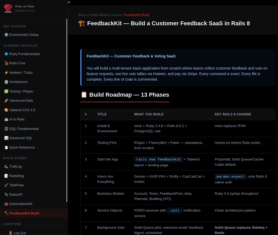
Task: Click the crane icon in the page title
Action: [82, 23]
